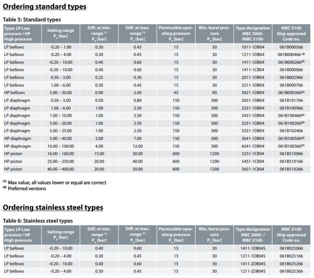This screenshot has height=278, width=314.
Task: Click code number 061B510266
Action: pyautogui.click(x=291, y=169)
